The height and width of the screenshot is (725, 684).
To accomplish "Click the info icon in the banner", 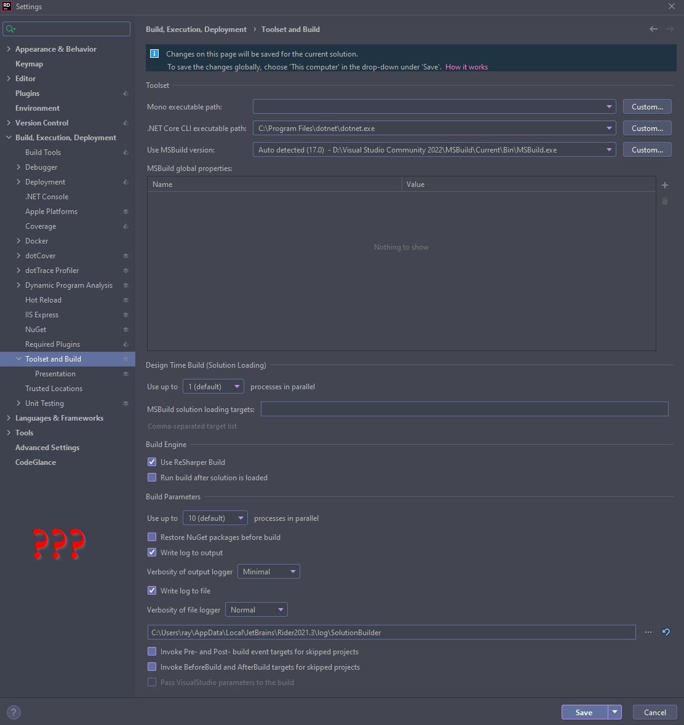I will [x=154, y=53].
